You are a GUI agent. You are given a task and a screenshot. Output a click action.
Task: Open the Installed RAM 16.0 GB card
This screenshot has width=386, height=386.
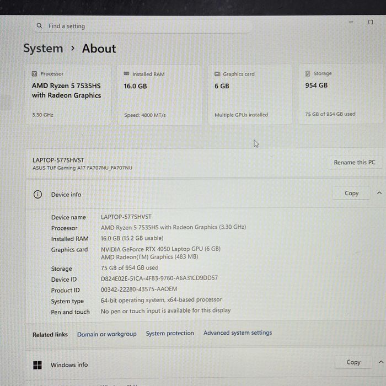coord(159,95)
